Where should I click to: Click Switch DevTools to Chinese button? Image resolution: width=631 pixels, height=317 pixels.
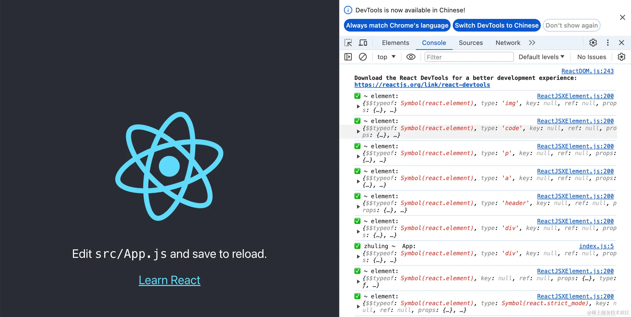point(496,25)
